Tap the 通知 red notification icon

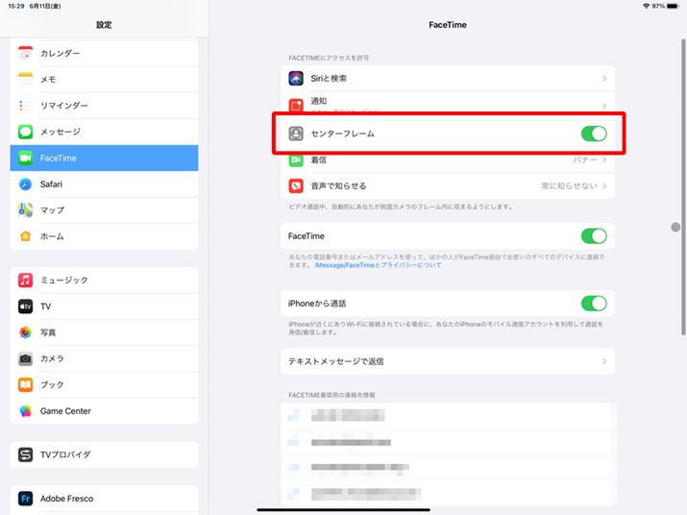point(296,105)
